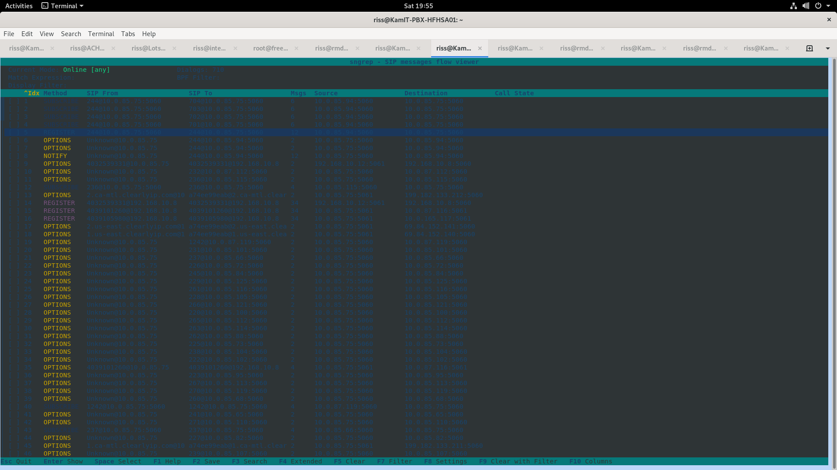Open the Search menu
Image resolution: width=837 pixels, height=470 pixels.
71,34
